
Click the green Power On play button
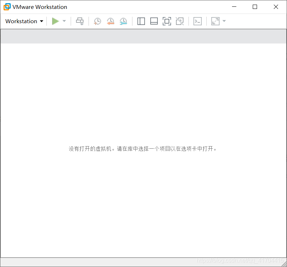[x=55, y=21]
